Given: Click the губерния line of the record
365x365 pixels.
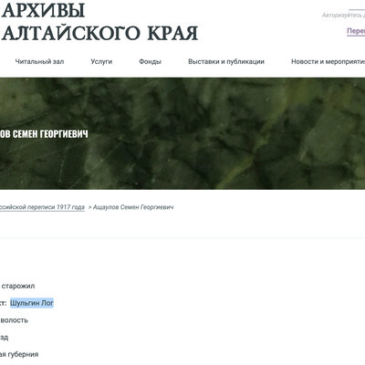Looking at the screenshot, I should [x=19, y=354].
